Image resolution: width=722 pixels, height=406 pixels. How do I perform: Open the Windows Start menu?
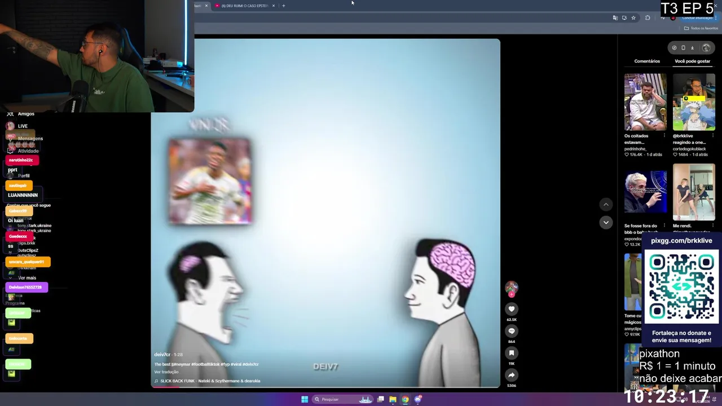coord(305,399)
